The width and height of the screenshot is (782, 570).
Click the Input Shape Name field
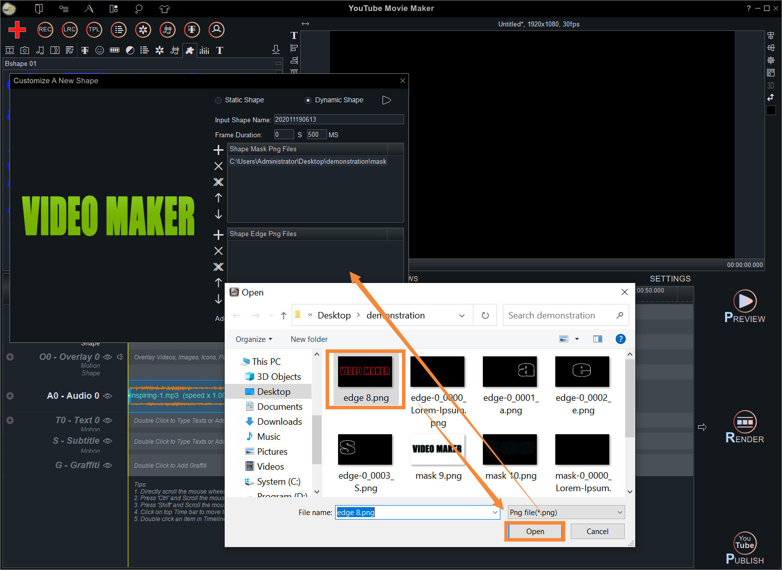(x=339, y=119)
